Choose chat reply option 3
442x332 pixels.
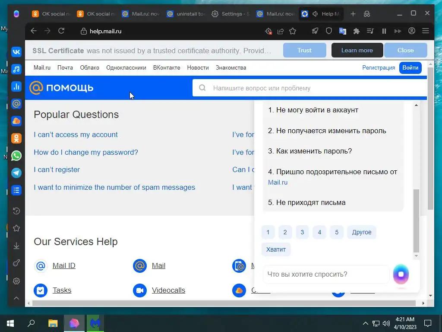pyautogui.click(x=302, y=232)
